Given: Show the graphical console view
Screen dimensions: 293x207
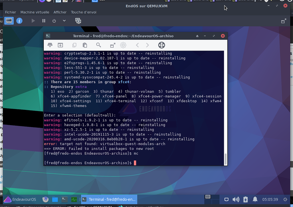Looking at the screenshot, I should pyautogui.click(x=9, y=21).
